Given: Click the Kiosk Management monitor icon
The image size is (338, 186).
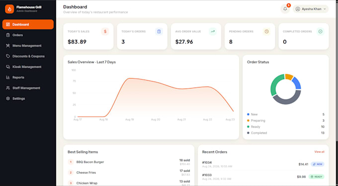Looking at the screenshot, I should 8,67.
